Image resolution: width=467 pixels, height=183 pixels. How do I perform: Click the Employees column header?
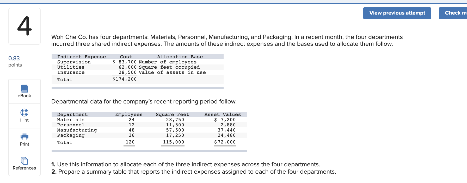point(129,114)
